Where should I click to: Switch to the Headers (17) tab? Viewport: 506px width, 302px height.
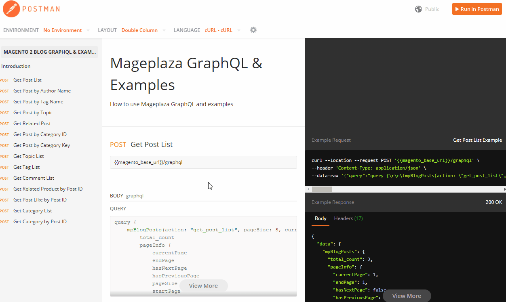(348, 218)
